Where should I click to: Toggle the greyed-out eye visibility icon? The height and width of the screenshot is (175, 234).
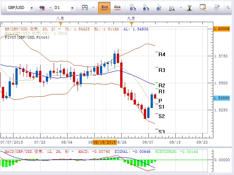216,7
